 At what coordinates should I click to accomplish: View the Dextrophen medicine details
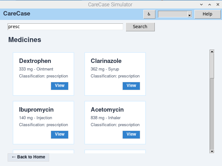click(60, 86)
